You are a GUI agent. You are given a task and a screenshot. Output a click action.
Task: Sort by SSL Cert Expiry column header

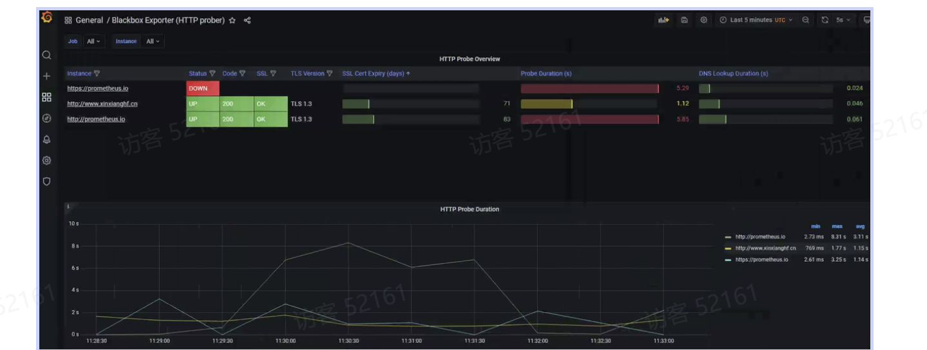[373, 73]
